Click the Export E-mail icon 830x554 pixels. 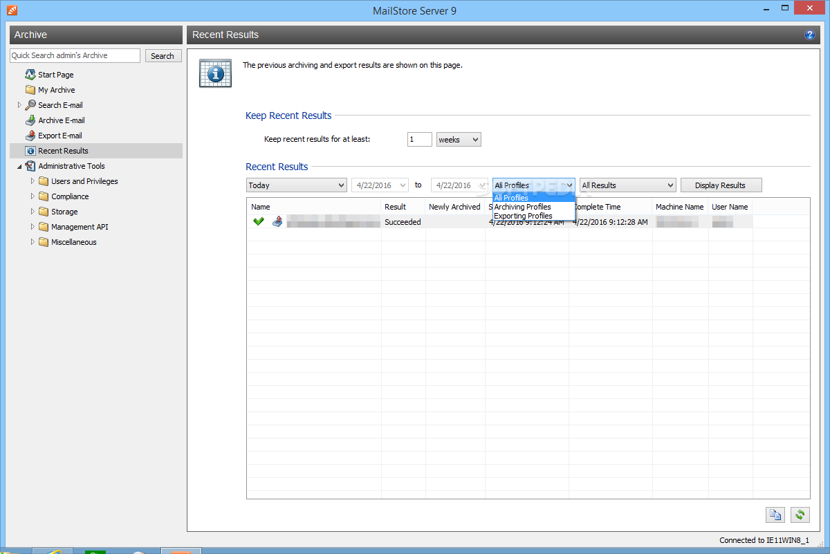click(30, 136)
